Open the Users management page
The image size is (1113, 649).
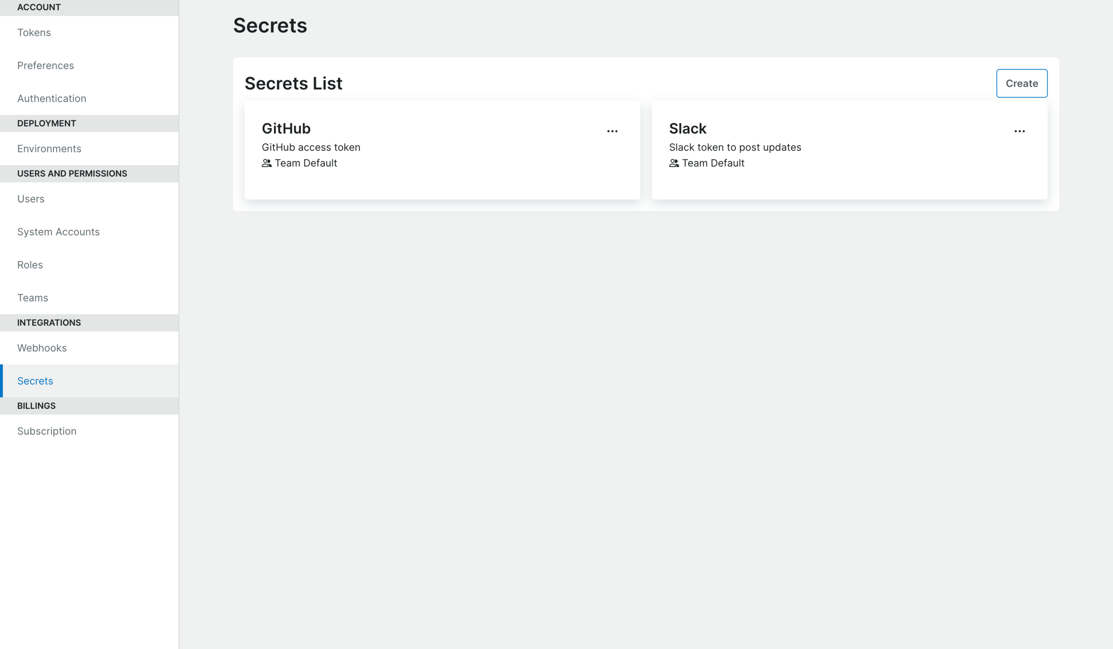30,199
